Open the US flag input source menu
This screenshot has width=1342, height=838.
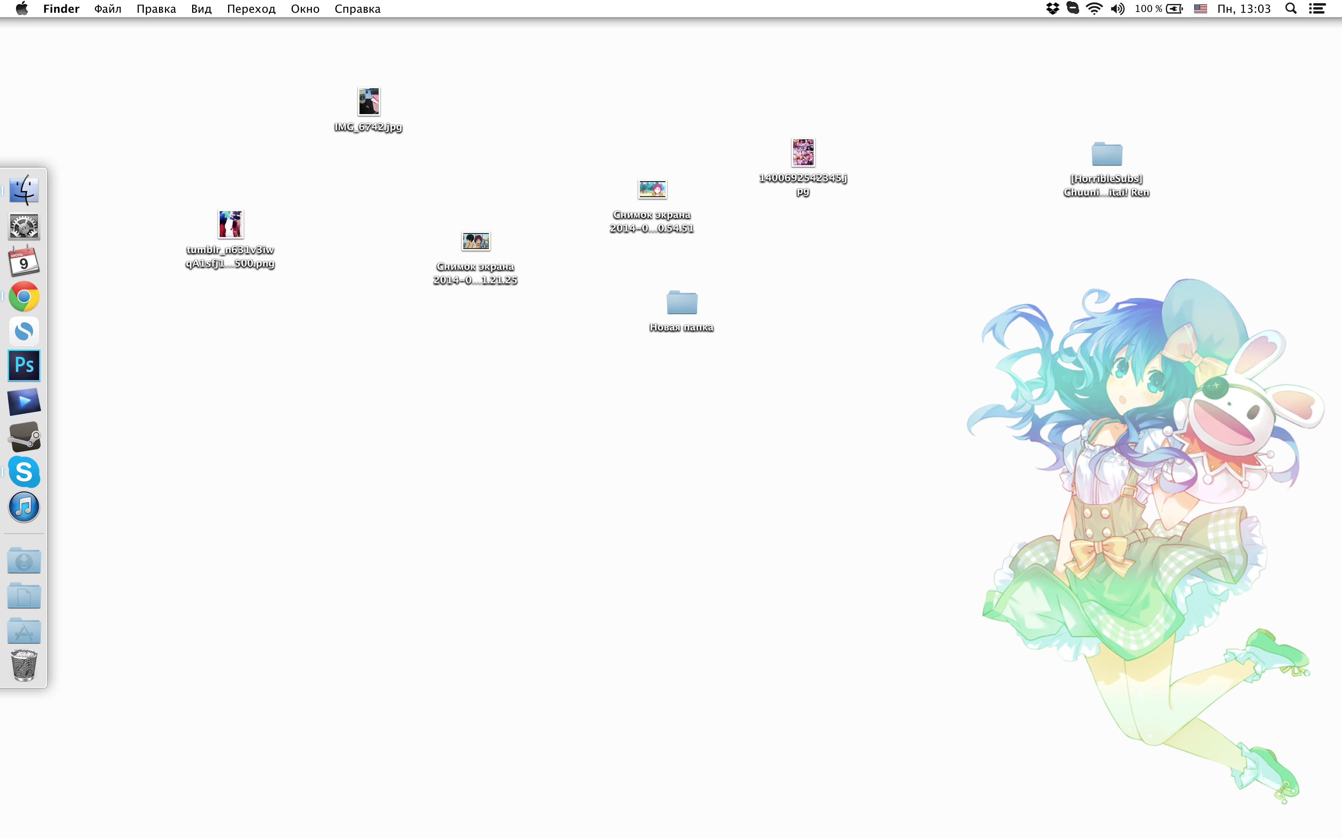1201,8
